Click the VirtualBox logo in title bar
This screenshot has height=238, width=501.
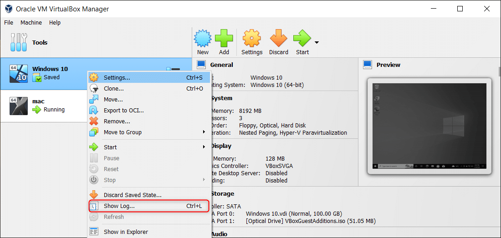(9, 9)
